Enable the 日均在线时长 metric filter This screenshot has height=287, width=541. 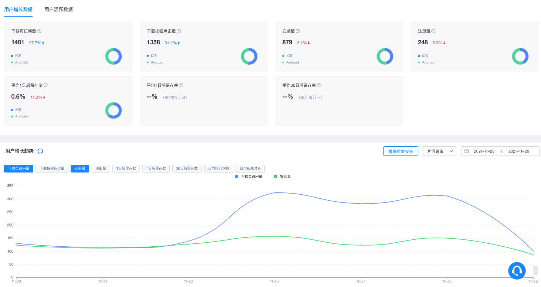(250, 168)
